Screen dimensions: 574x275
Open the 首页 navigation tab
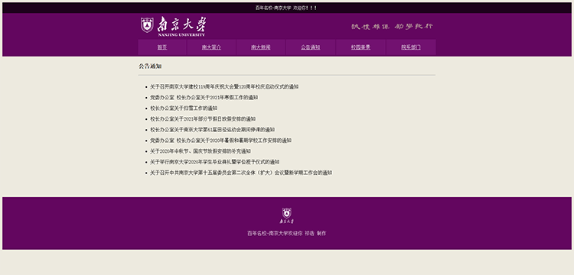162,47
